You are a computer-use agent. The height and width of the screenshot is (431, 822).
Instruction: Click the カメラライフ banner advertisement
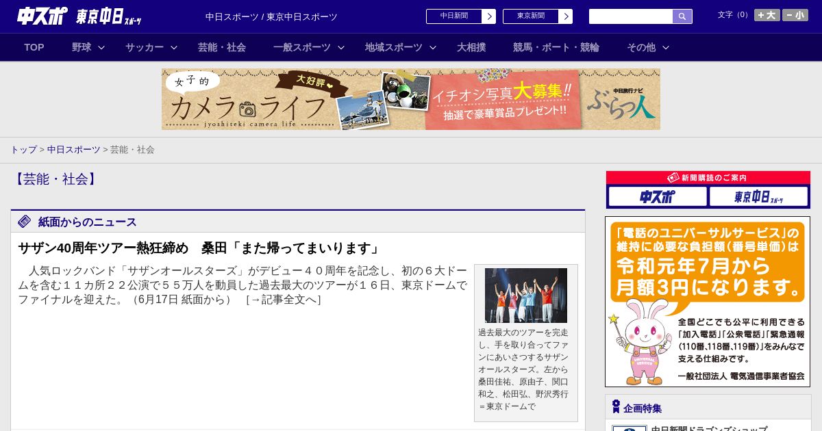[x=411, y=99]
